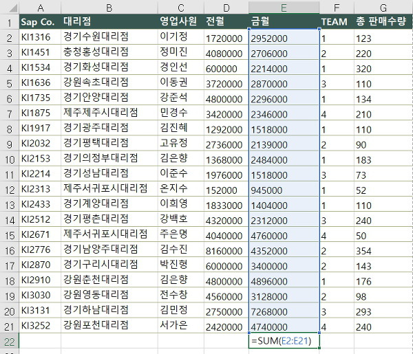Select column E header
This screenshot has height=354, width=413.
[x=284, y=8]
